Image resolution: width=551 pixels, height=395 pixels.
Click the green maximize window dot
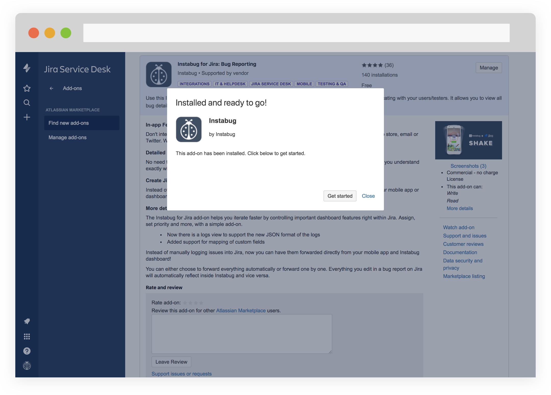click(66, 33)
